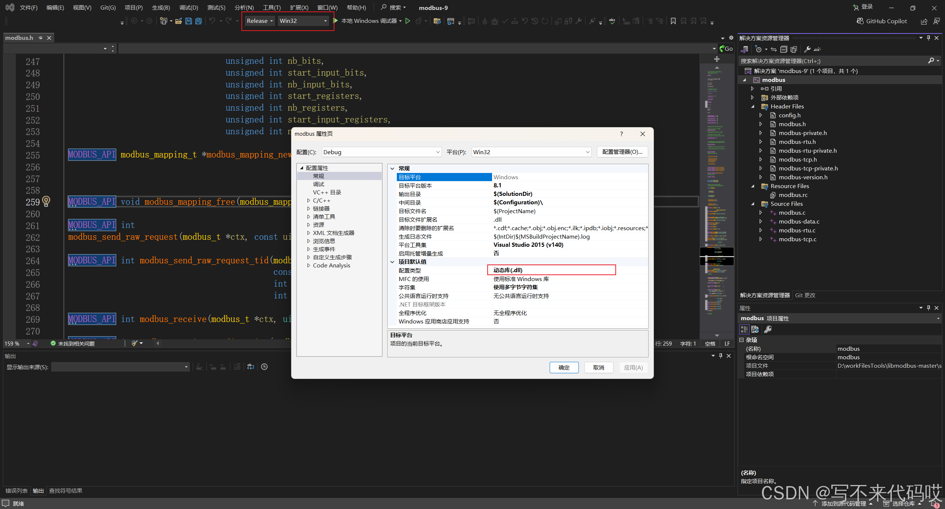Click Collapse All icon in Solution Explorer toolbar

point(784,49)
